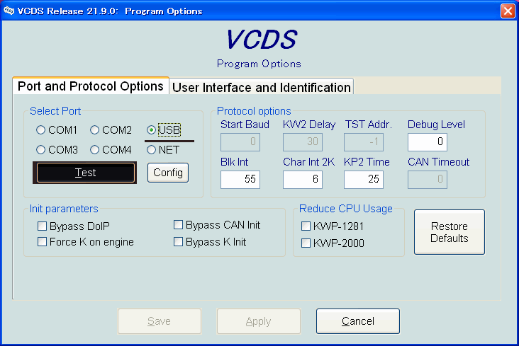519x346 pixels.
Task: Click the Select Port group label
Action: [55, 110]
